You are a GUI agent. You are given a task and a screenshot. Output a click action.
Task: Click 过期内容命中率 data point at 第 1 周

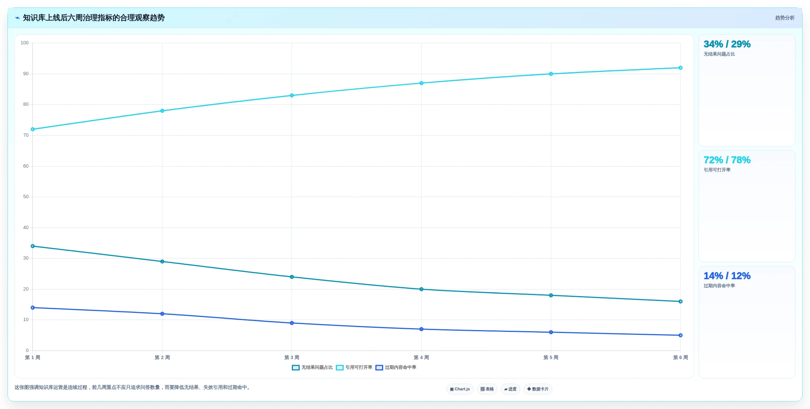pyautogui.click(x=33, y=308)
